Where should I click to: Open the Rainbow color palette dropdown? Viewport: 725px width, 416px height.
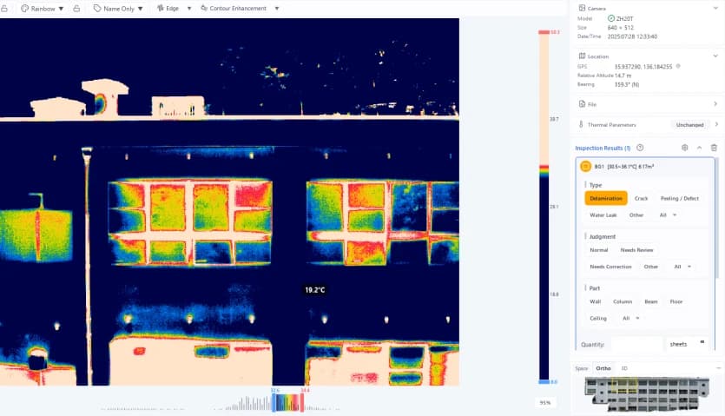point(43,9)
